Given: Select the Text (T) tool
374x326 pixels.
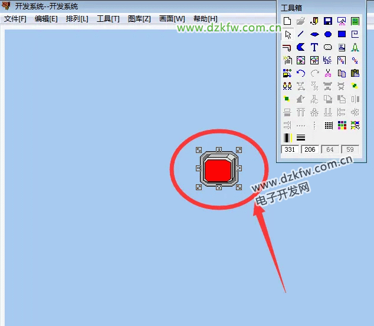Looking at the screenshot, I should 314,47.
